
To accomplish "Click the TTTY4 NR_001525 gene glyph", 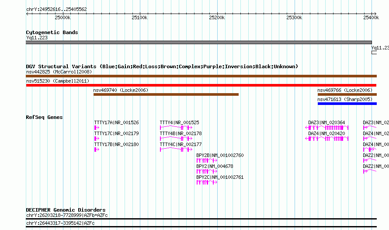I will (x=176, y=128).
